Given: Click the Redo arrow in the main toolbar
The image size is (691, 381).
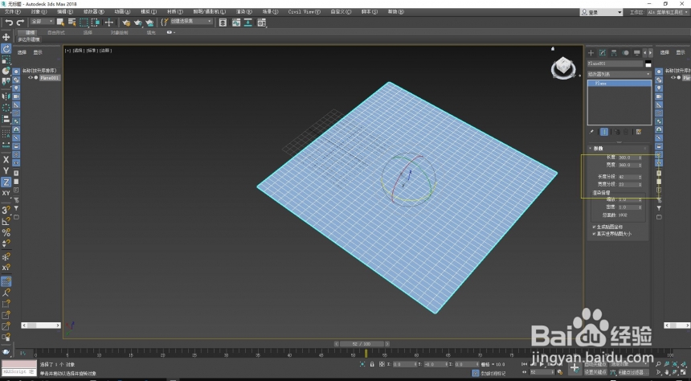Looking at the screenshot, I should [20, 23].
